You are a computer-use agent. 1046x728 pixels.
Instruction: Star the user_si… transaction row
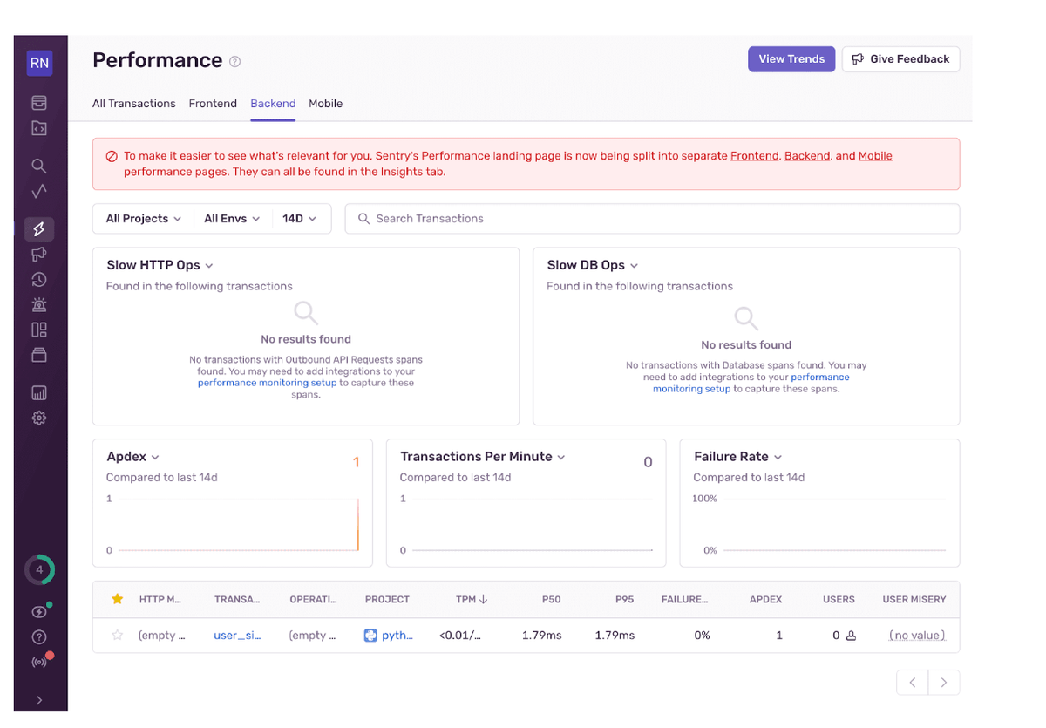coord(118,636)
